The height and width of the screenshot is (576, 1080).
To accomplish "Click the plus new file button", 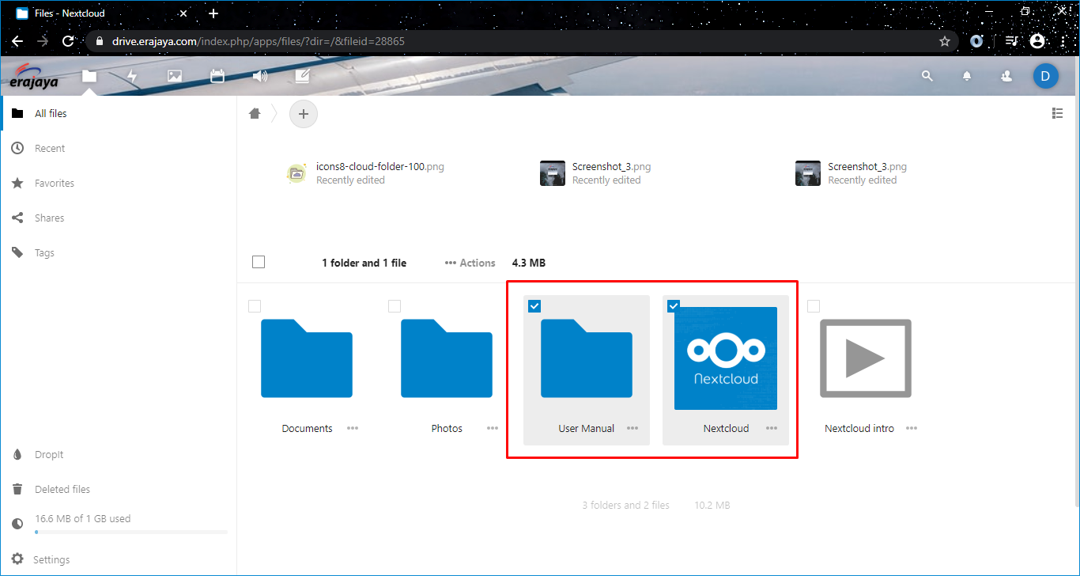I will pos(304,114).
